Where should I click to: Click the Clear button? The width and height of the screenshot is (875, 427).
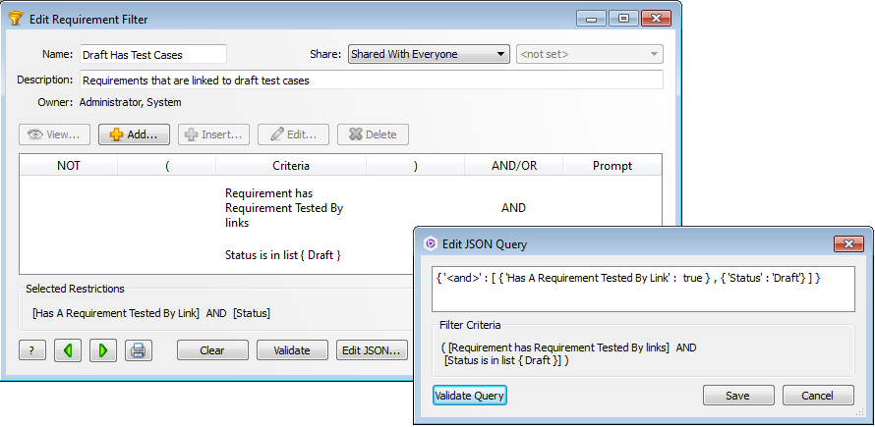[212, 350]
